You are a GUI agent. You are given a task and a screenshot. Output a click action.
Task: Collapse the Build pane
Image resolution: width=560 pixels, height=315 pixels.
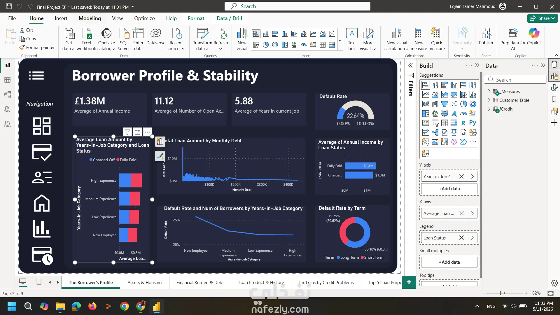(x=477, y=65)
